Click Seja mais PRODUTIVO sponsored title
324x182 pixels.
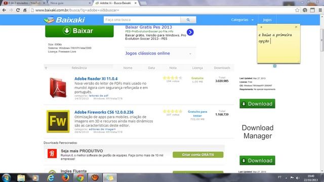(82, 151)
